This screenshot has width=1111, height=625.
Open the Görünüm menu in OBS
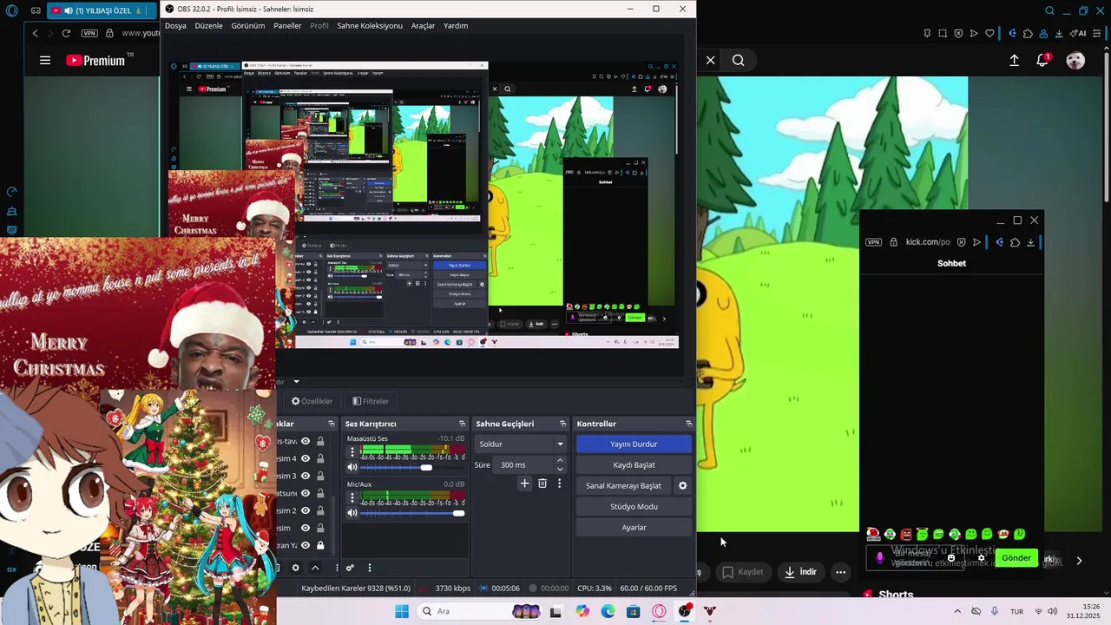click(248, 25)
